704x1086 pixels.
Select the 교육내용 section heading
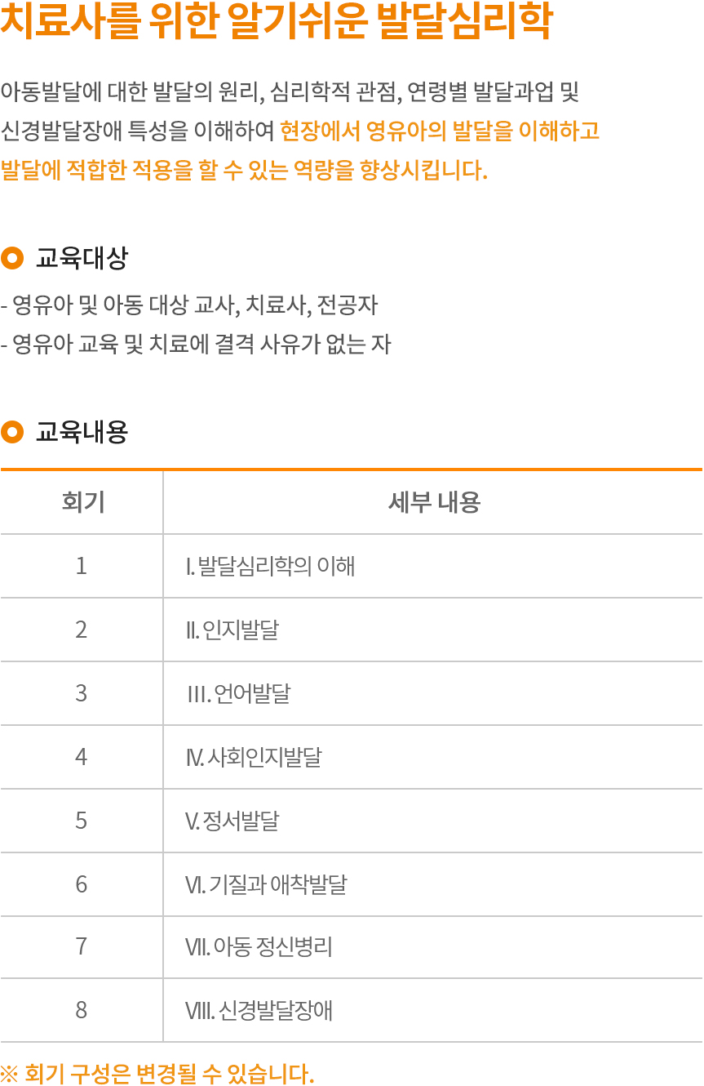tap(82, 432)
